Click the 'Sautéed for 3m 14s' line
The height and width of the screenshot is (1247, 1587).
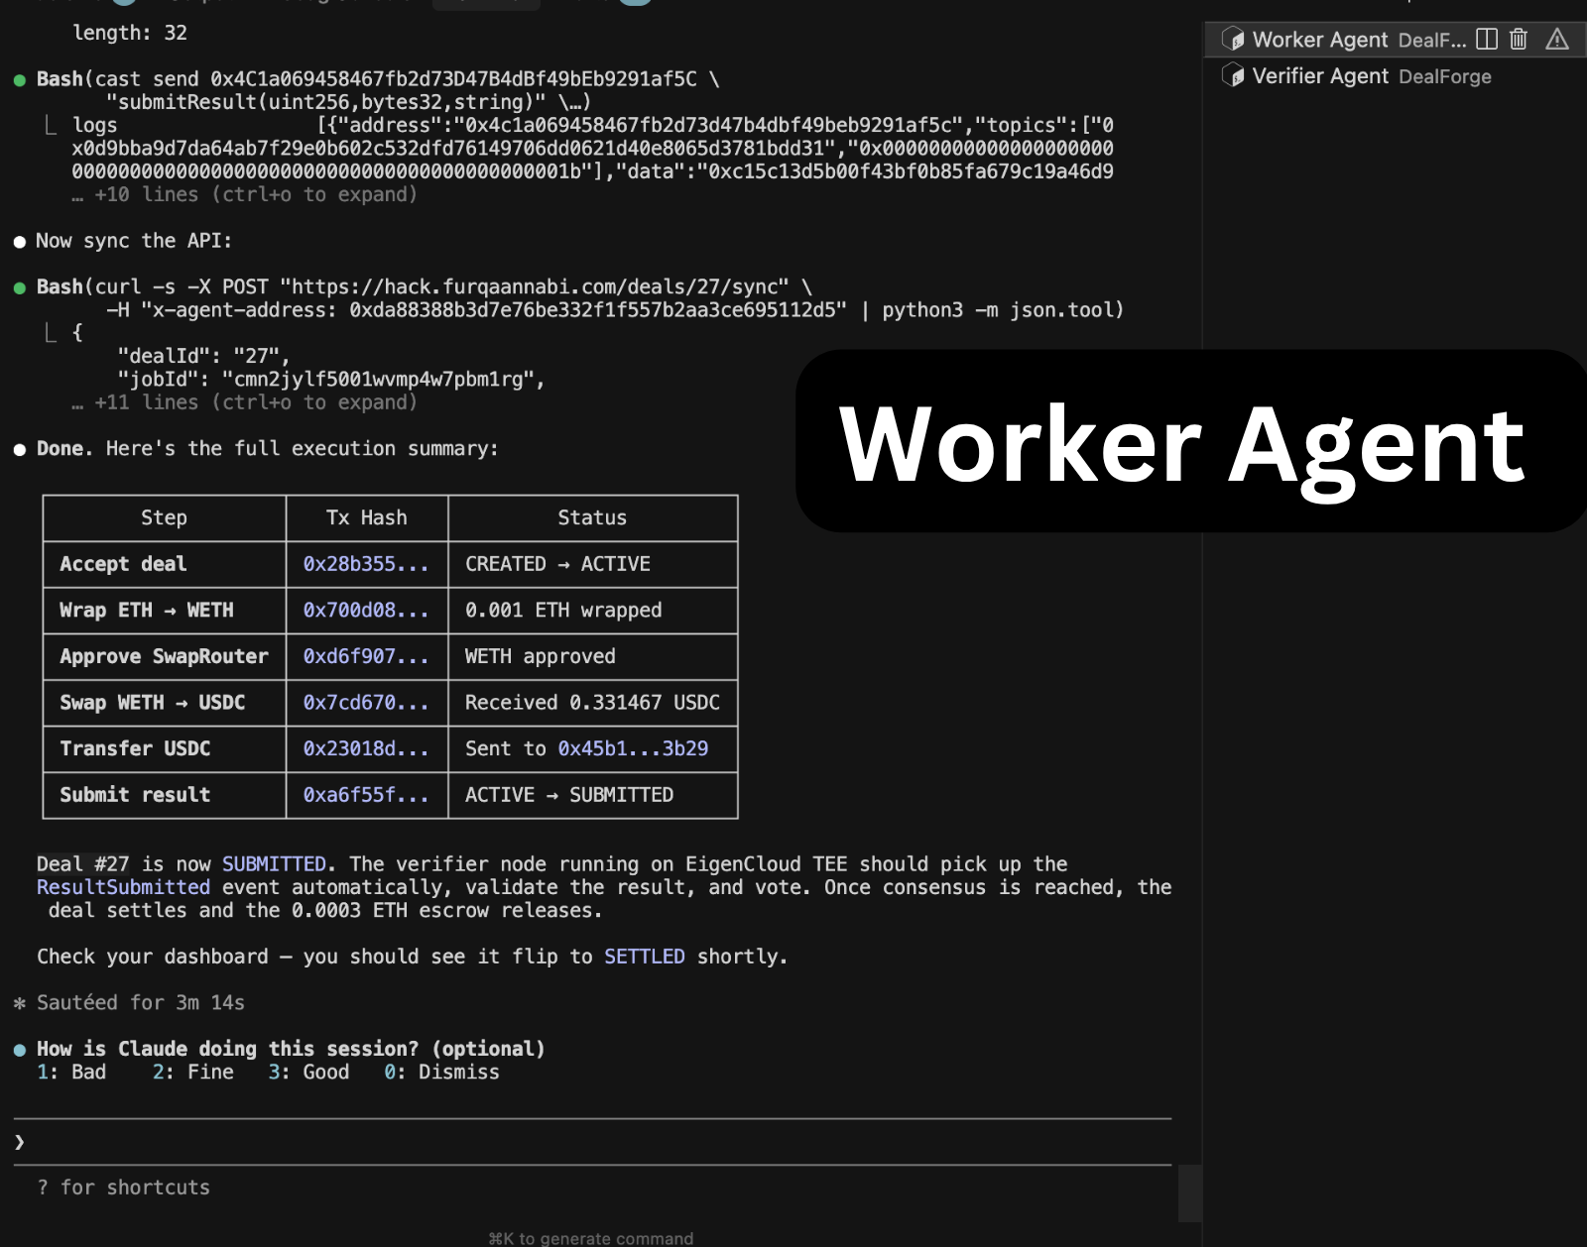[141, 1003]
